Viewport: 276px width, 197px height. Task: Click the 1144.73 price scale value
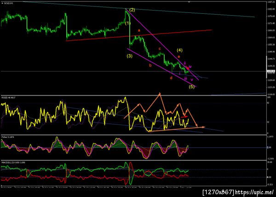(x=271, y=59)
